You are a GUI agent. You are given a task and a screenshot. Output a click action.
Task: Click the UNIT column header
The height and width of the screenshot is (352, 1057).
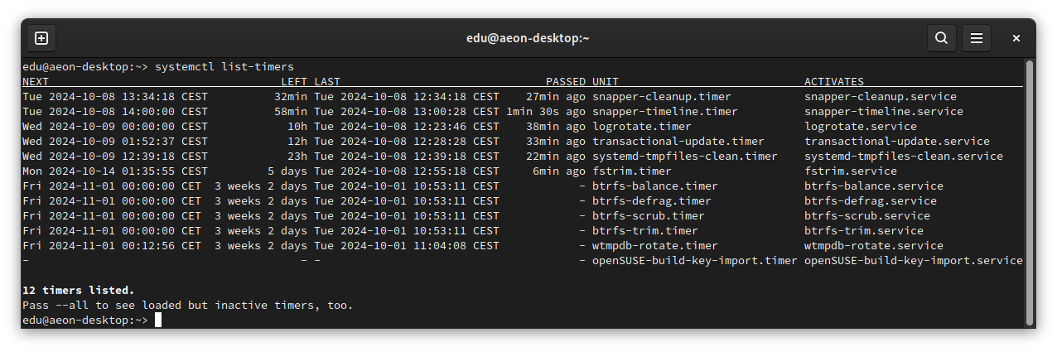[x=606, y=82]
